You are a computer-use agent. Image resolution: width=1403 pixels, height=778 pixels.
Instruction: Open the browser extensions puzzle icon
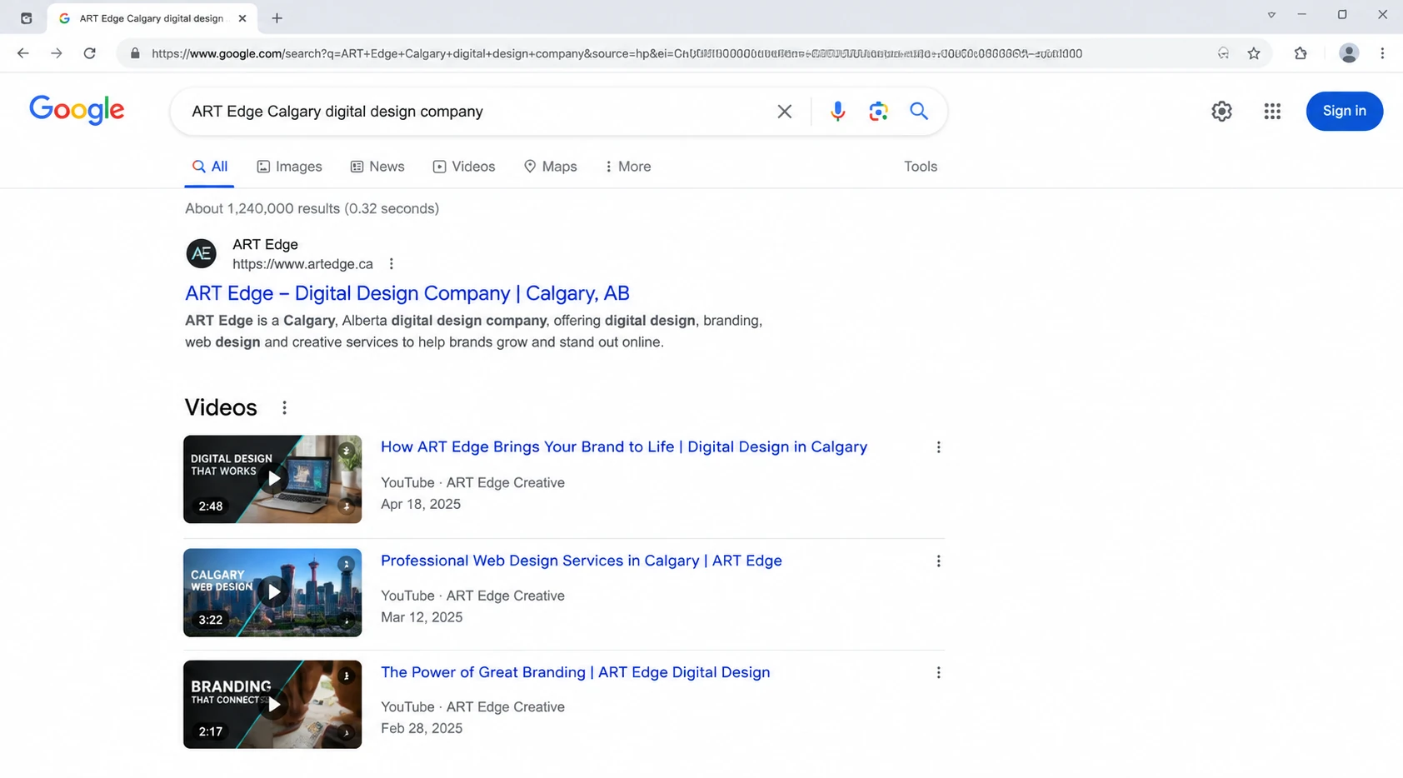(x=1301, y=53)
